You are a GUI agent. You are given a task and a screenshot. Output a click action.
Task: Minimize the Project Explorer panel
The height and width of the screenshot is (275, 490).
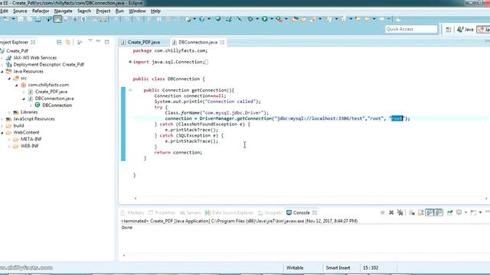pyautogui.click(x=98, y=41)
